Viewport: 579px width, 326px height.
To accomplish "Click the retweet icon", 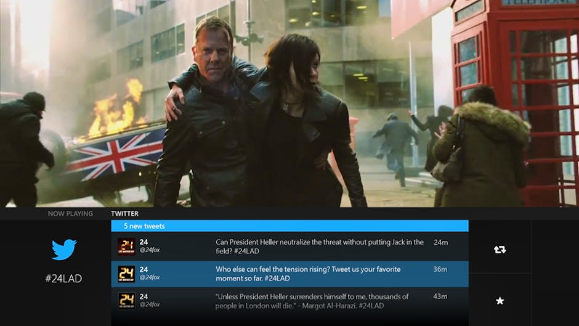I will click(x=500, y=250).
